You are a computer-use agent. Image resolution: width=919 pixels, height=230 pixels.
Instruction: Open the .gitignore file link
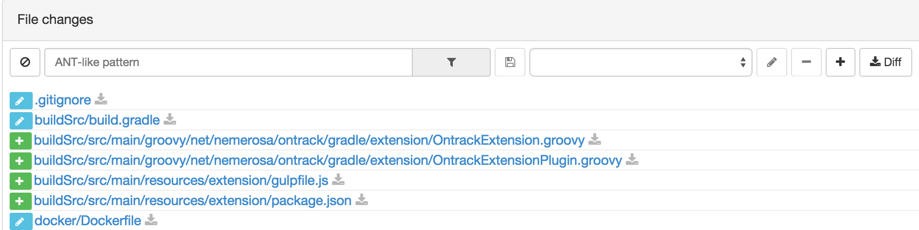pos(63,100)
